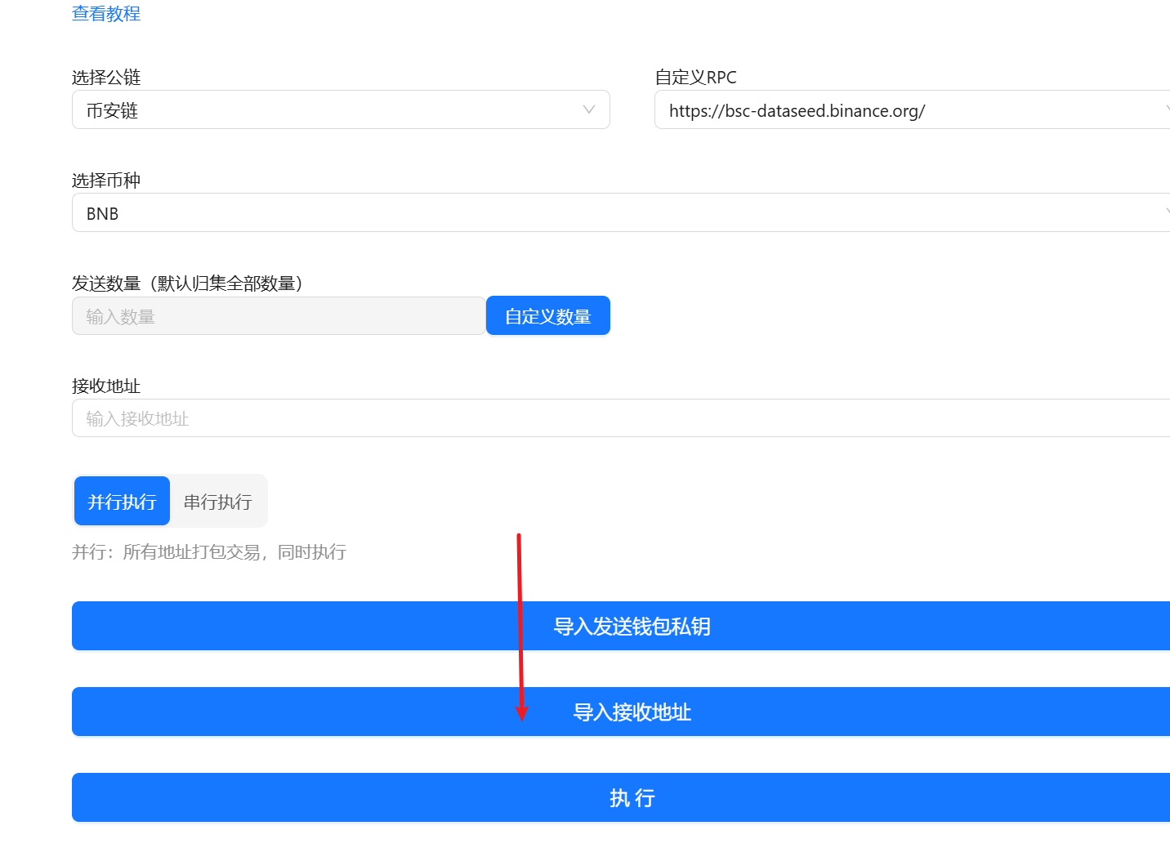Click the 选择公链 field label
The width and height of the screenshot is (1170, 857).
[x=106, y=78]
